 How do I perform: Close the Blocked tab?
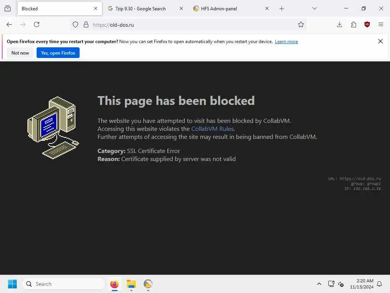click(x=96, y=8)
